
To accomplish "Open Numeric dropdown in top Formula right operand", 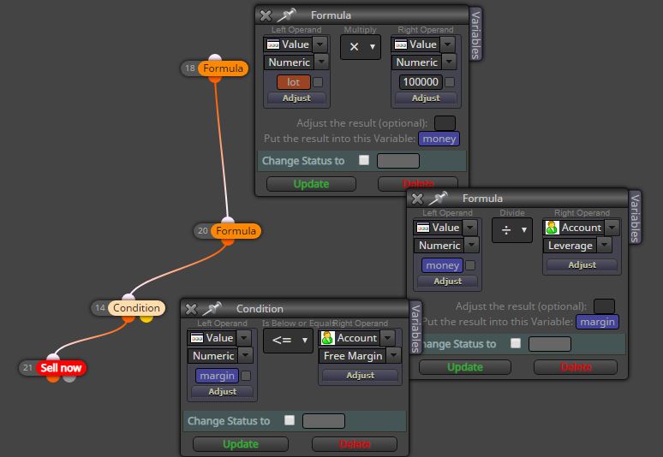I will click(x=449, y=62).
